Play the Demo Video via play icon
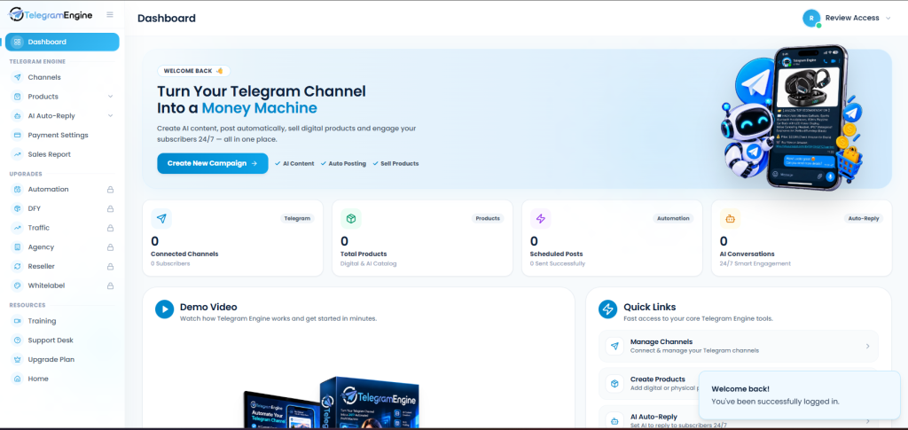The width and height of the screenshot is (908, 430). 164,309
